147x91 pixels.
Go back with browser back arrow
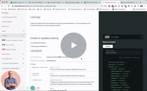point(2,6)
